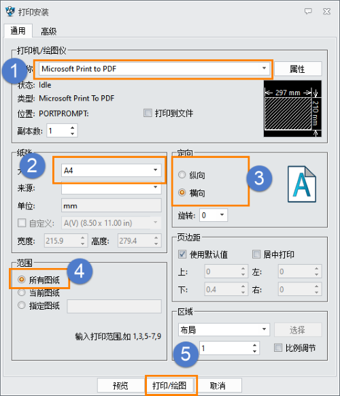Select the 横向 landscape radio button
This screenshot has width=340, height=396.
tap(182, 193)
